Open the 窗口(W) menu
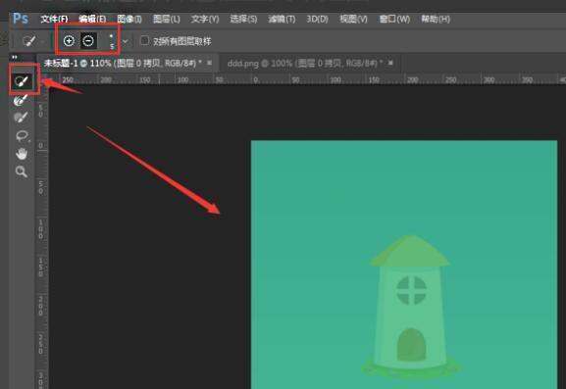Viewport: 566px width, 389px height. tap(394, 19)
